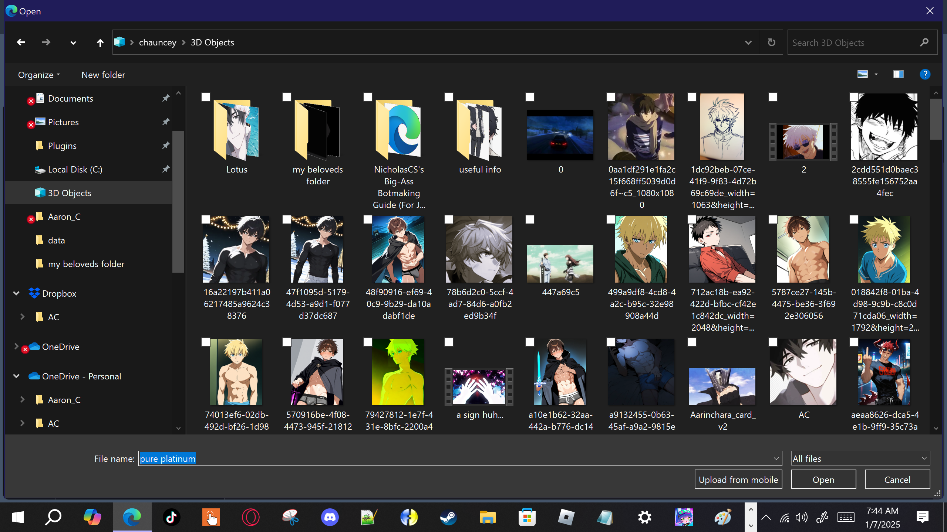Screen dimensions: 947x532
Task: Click the back navigation arrow
Action: (x=21, y=42)
